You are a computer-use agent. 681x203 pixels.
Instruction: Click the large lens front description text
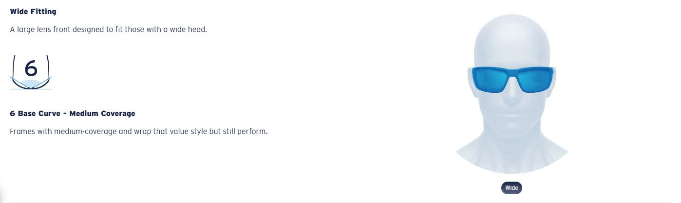tap(109, 30)
